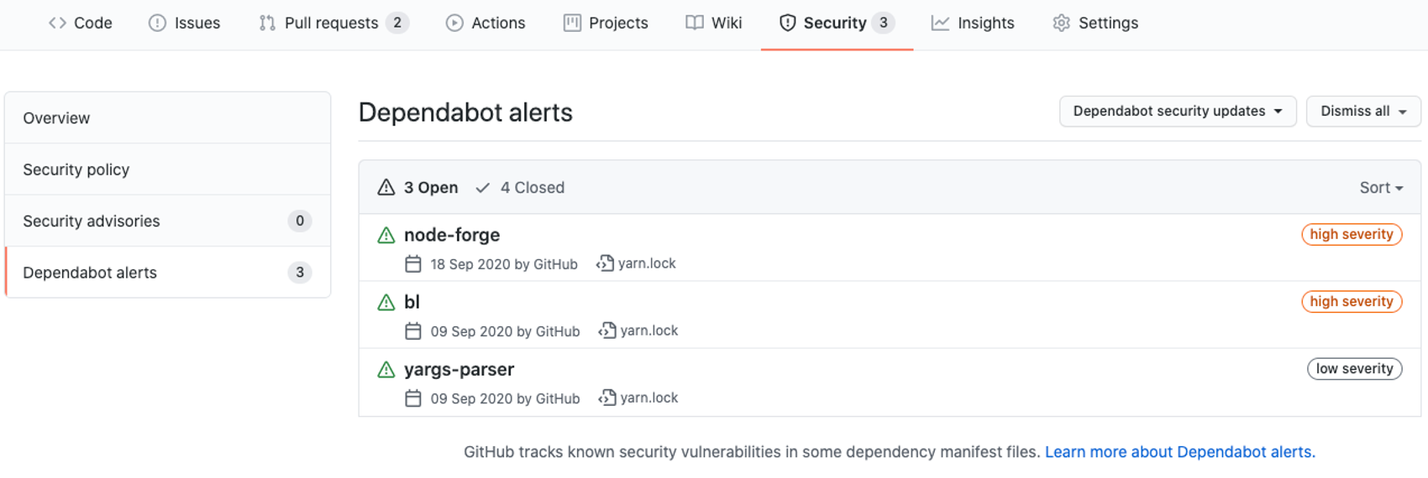Click the Actions play icon
The width and height of the screenshot is (1428, 478).
point(454,23)
